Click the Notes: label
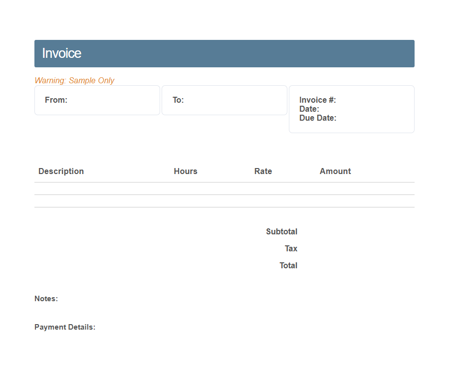The height and width of the screenshot is (371, 449). pyautogui.click(x=46, y=299)
